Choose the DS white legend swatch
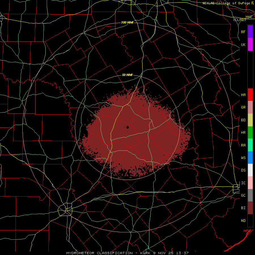 [250, 170]
